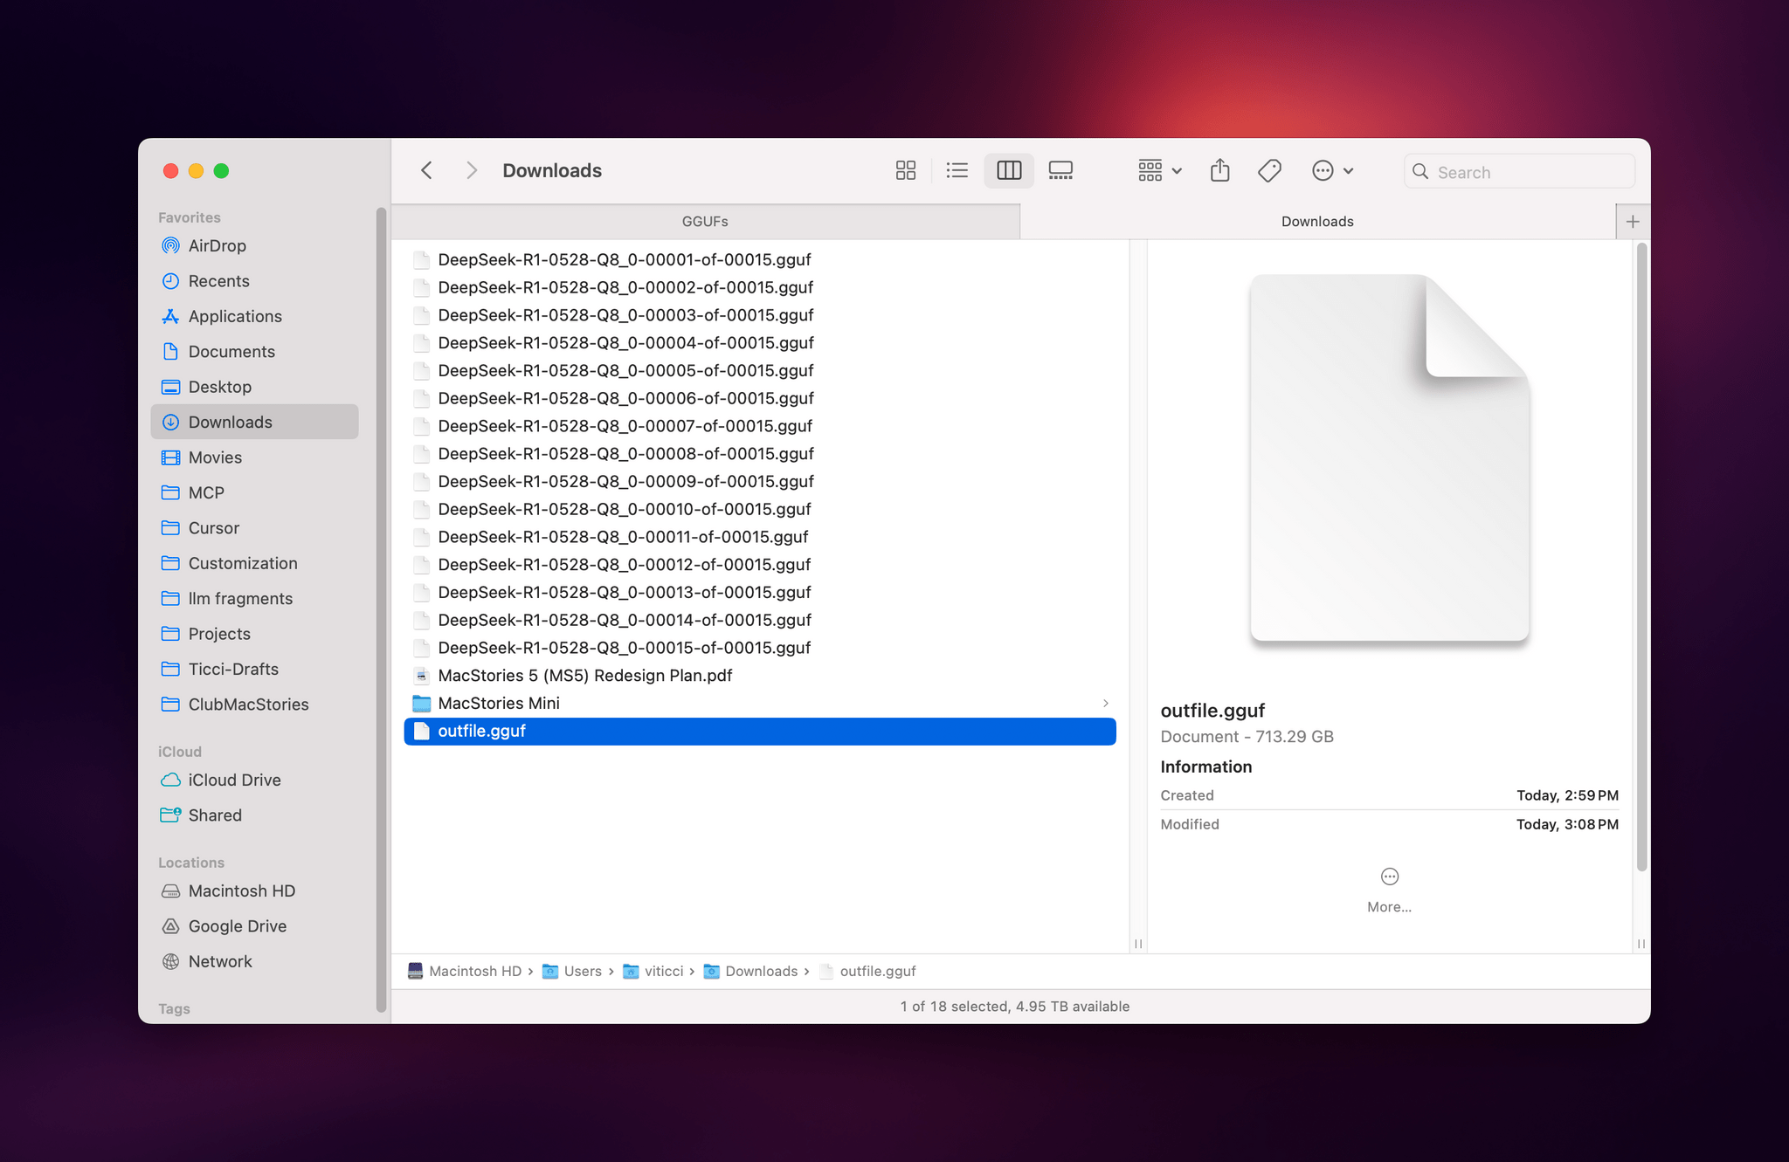
Task: Click the More… preview actions button
Action: [1389, 890]
